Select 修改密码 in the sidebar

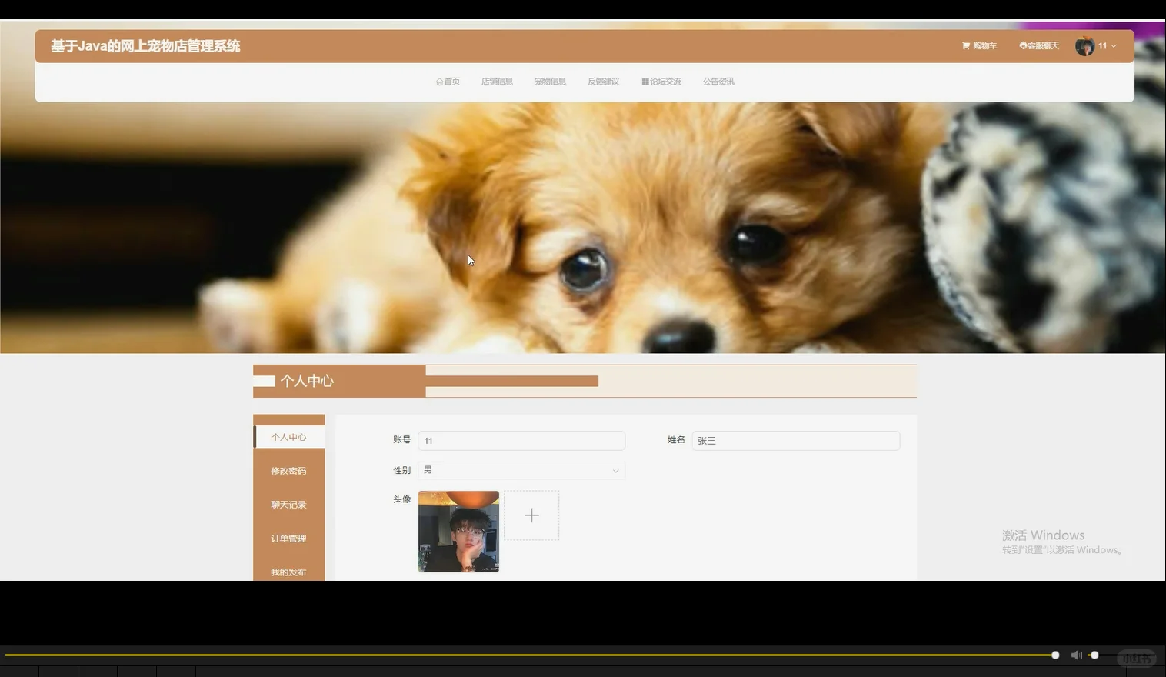point(289,471)
